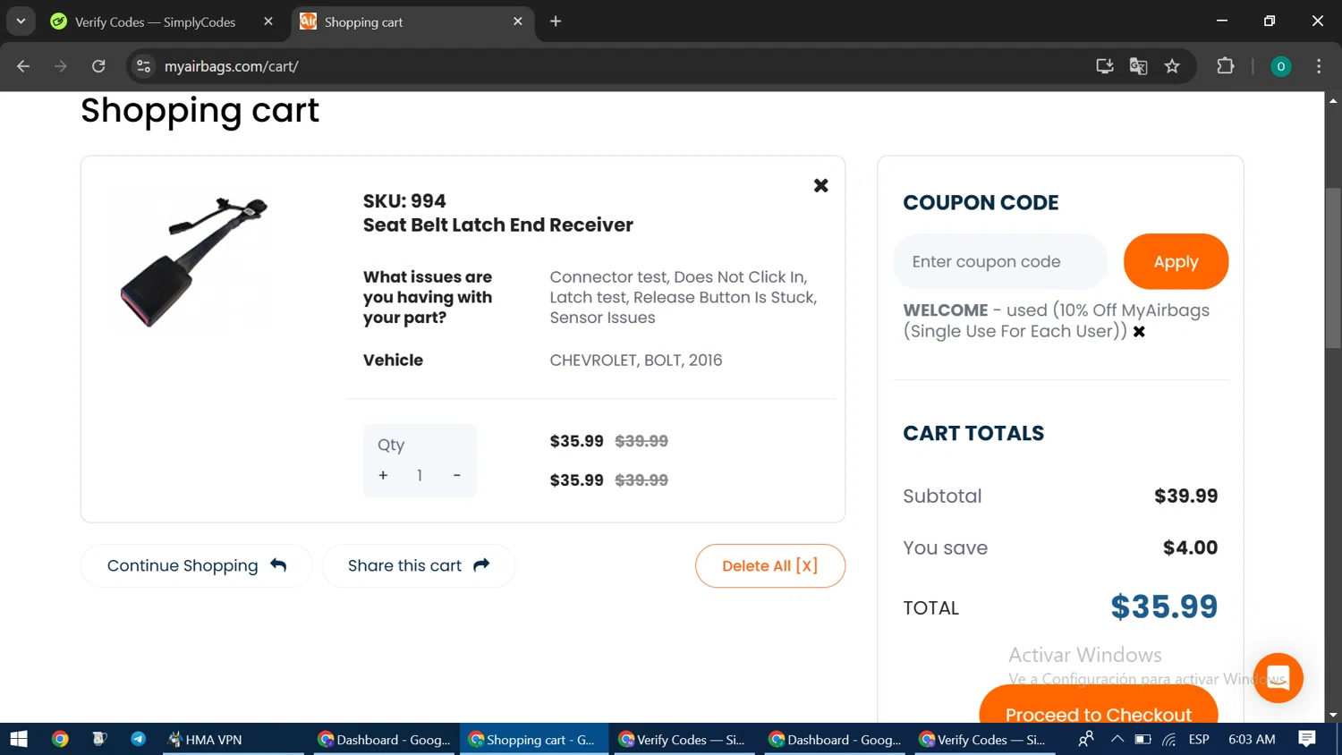
Task: Click the Enter coupon code field
Action: [1000, 261]
